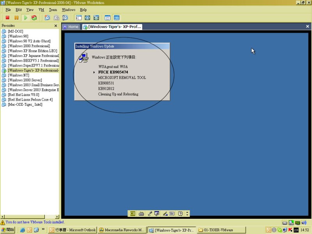Open the Windows menu

pos(69,10)
